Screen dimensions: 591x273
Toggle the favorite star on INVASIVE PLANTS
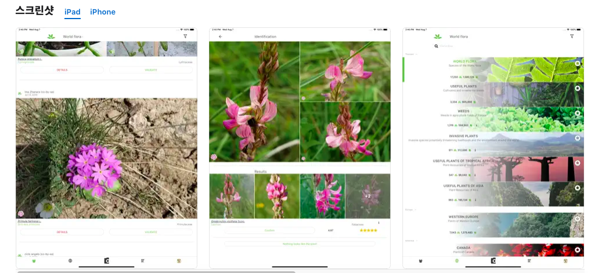tap(578, 138)
